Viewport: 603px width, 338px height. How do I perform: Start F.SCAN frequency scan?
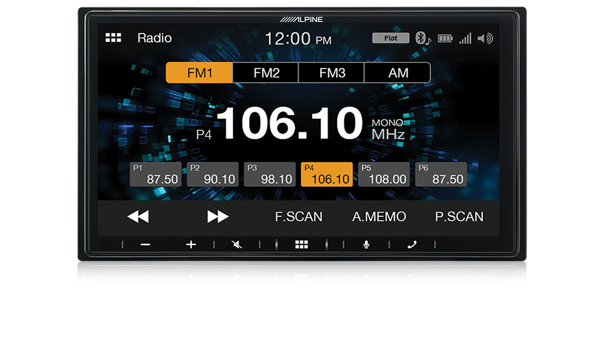tap(299, 217)
